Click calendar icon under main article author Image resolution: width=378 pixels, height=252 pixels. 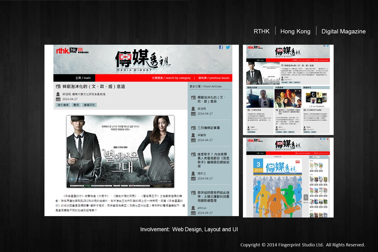pos(58,99)
